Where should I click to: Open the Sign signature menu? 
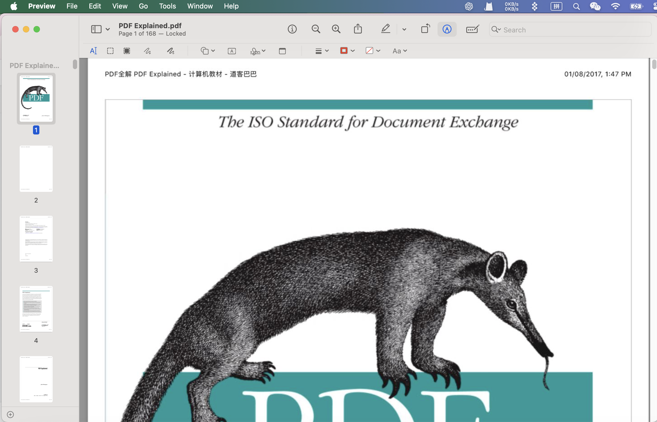tap(258, 51)
